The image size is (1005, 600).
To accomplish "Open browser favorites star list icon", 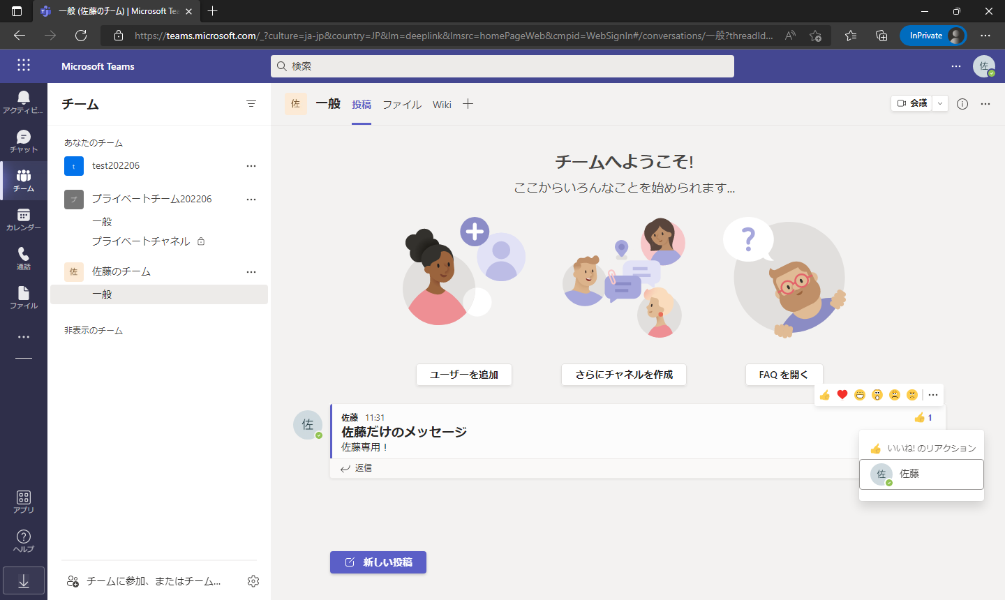I will tap(850, 36).
